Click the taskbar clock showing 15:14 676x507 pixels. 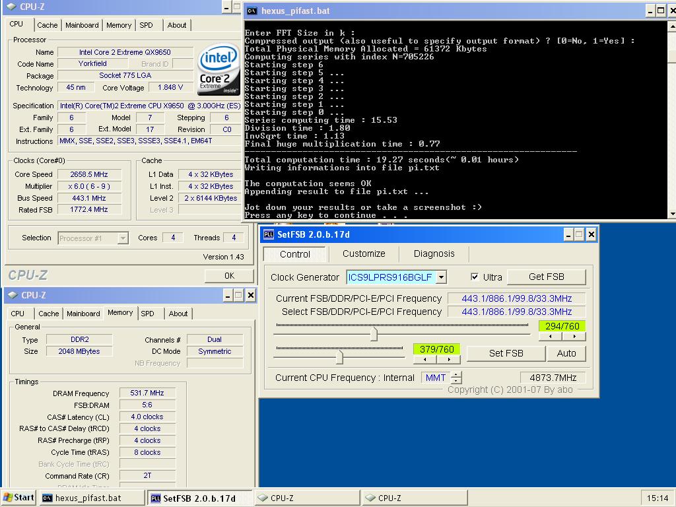(x=657, y=498)
